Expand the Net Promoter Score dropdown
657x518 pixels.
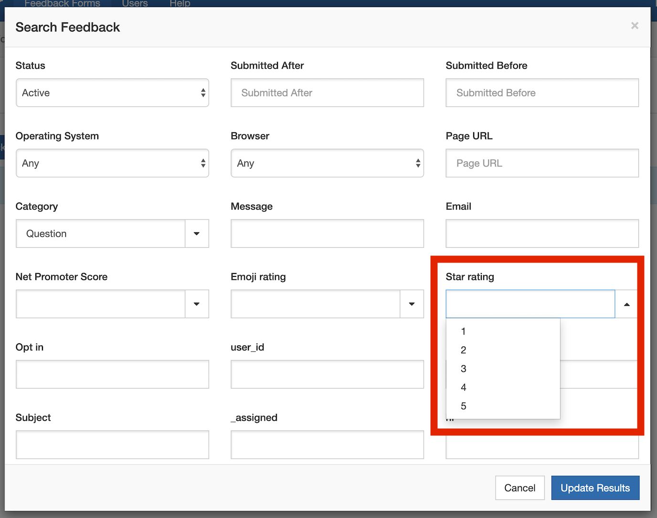[196, 304]
